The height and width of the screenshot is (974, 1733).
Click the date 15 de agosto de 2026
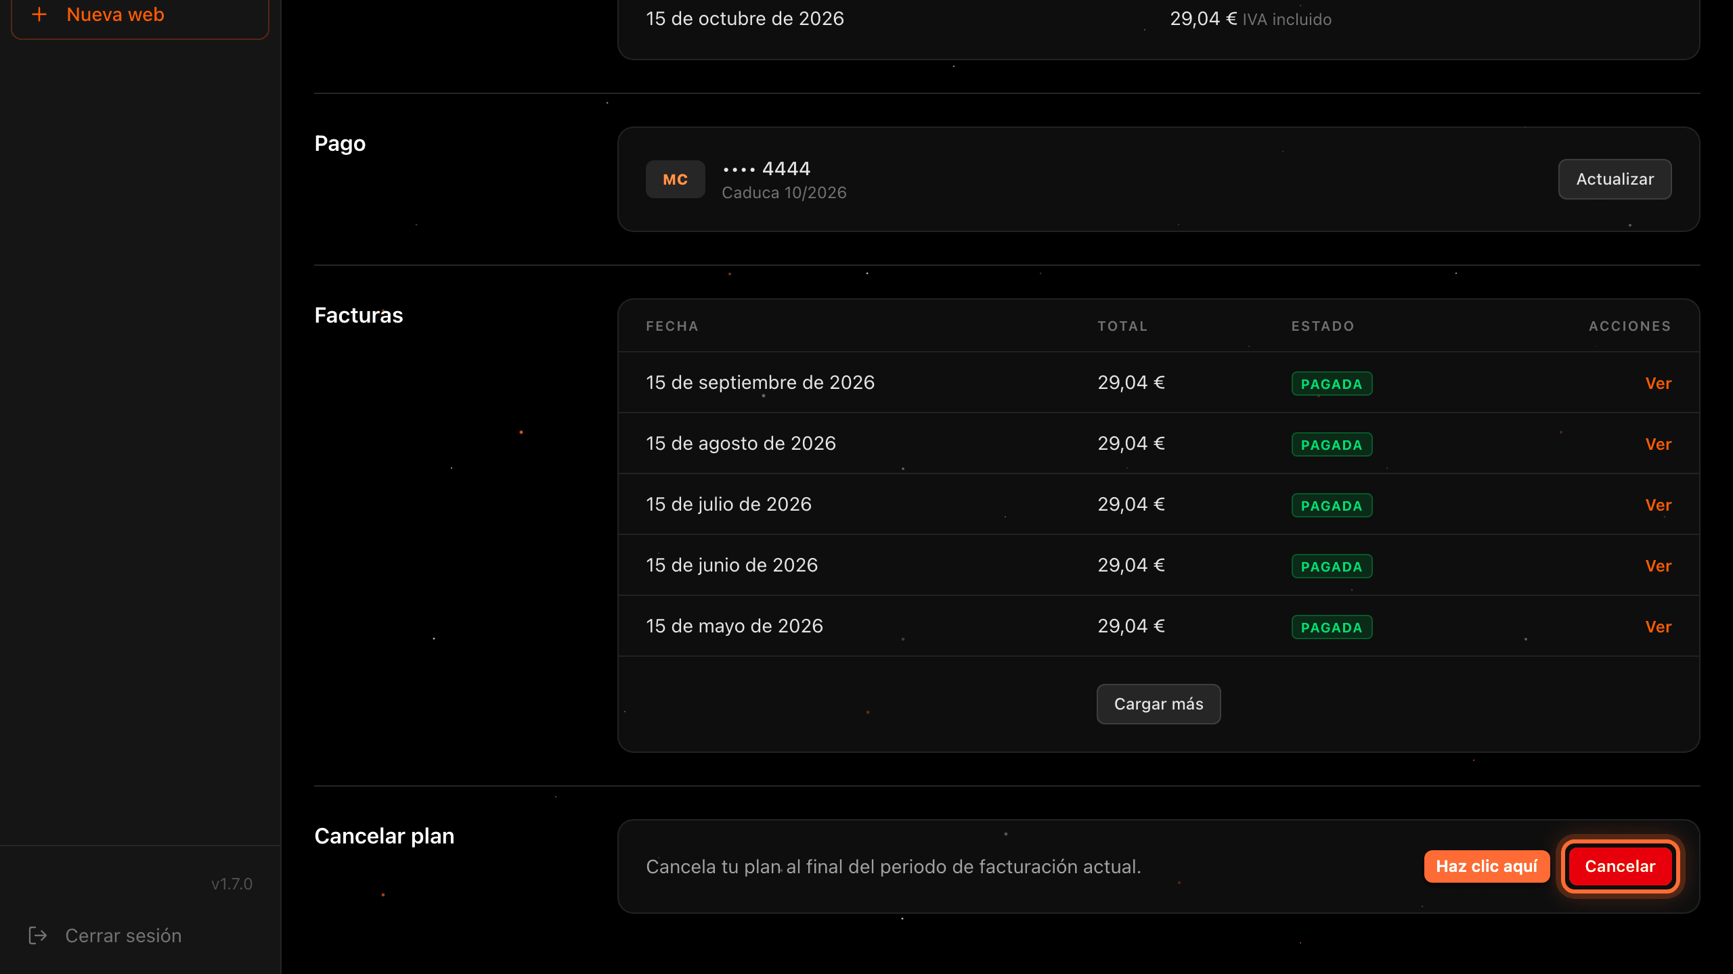click(741, 444)
